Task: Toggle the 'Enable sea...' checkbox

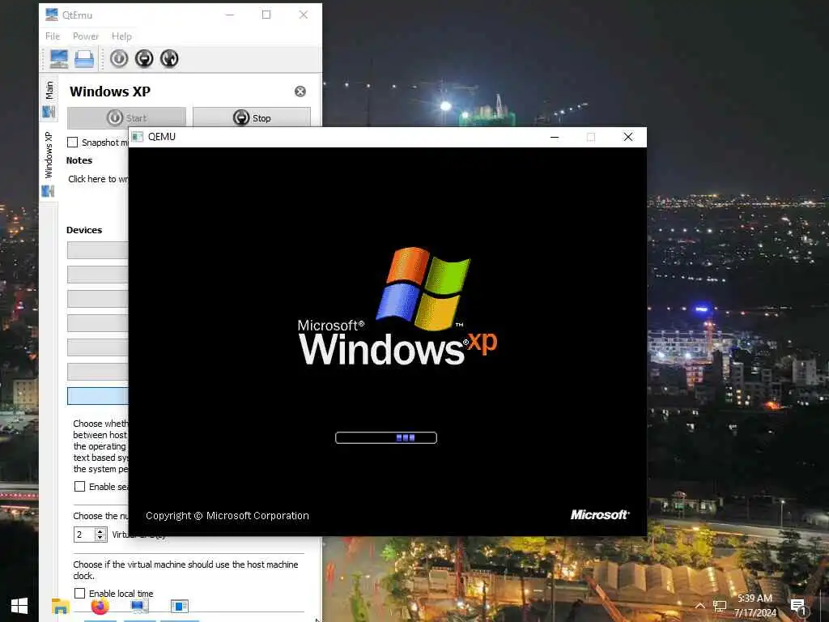Action: point(80,487)
